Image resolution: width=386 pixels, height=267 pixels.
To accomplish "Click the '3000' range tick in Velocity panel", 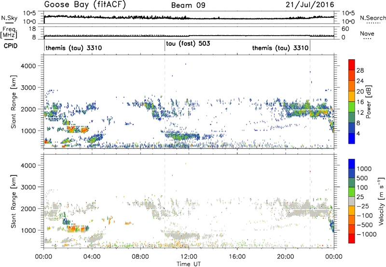I will point(28,187).
